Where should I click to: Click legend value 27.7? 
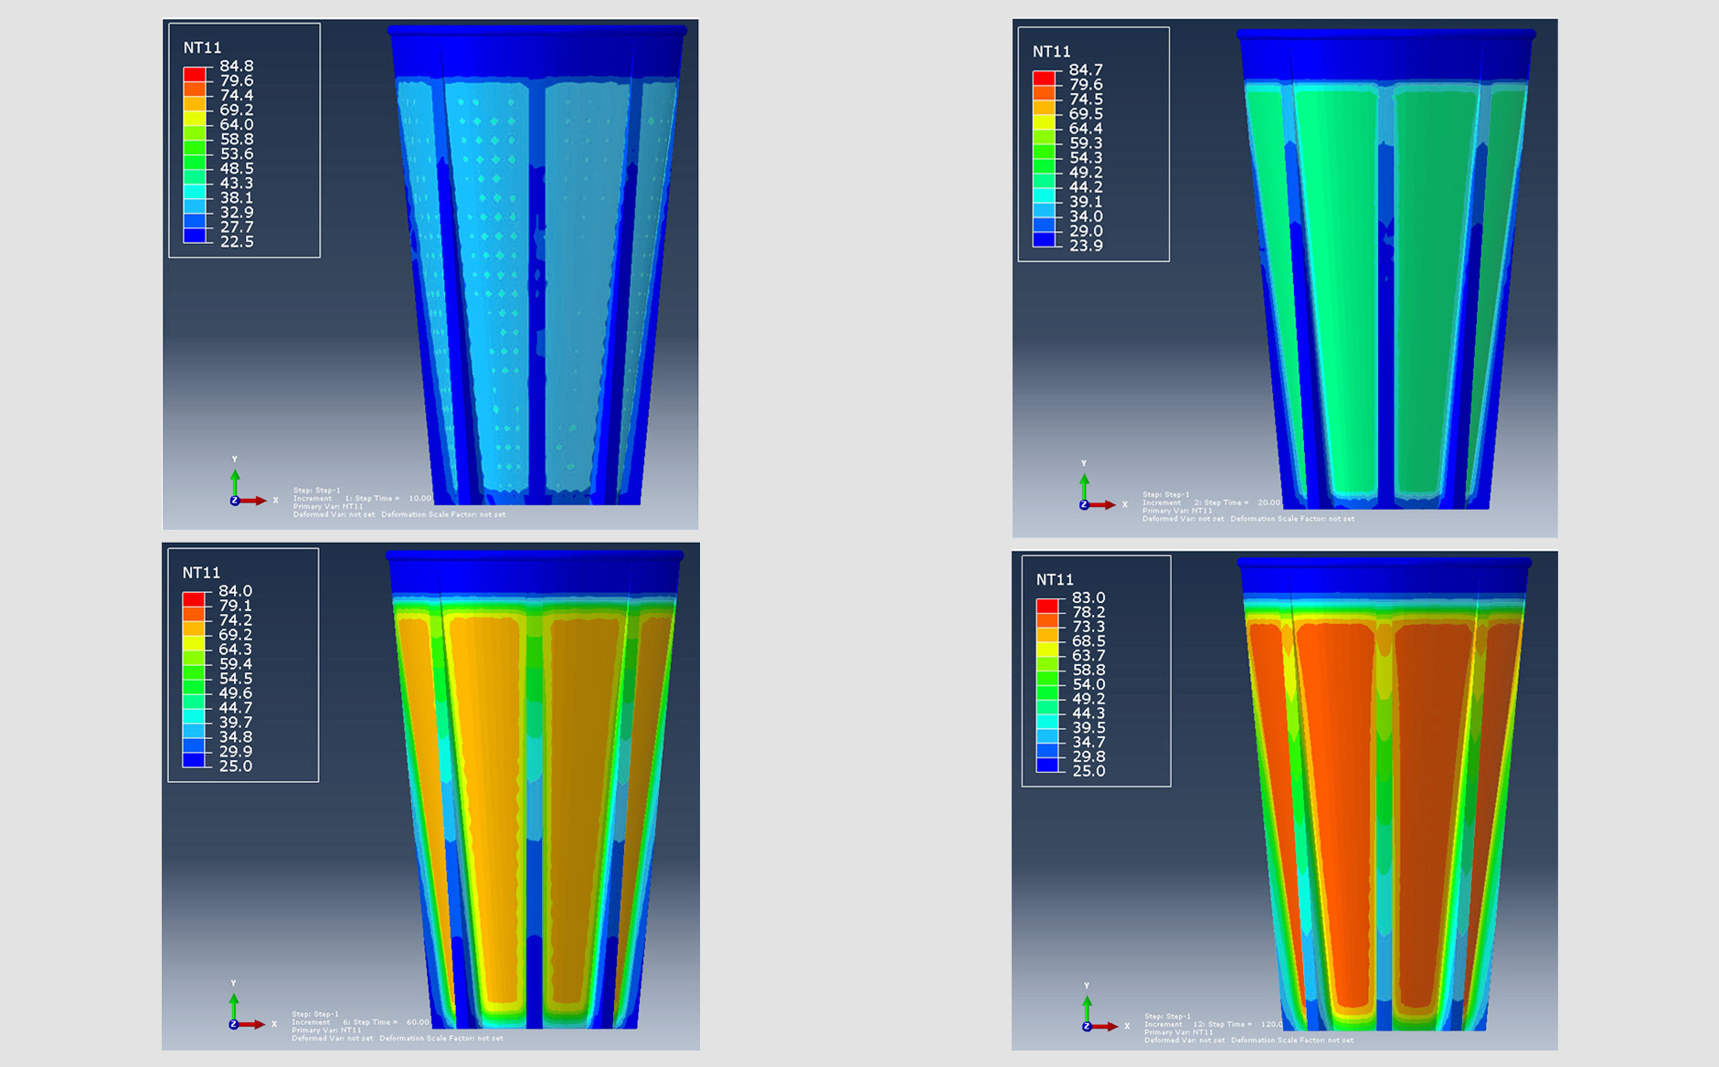pos(237,227)
